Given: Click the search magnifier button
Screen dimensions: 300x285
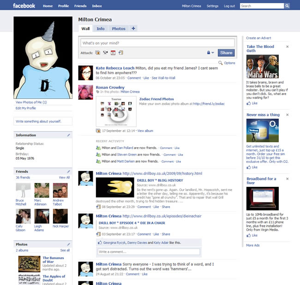Looking at the screenshot, I should tap(287, 6).
